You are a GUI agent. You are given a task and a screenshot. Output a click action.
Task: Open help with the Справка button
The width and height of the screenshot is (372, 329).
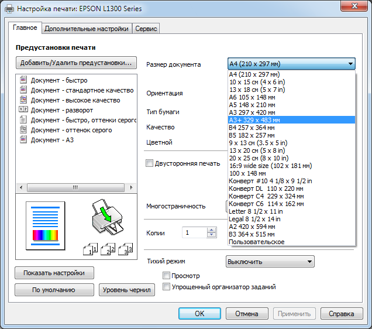point(342,314)
